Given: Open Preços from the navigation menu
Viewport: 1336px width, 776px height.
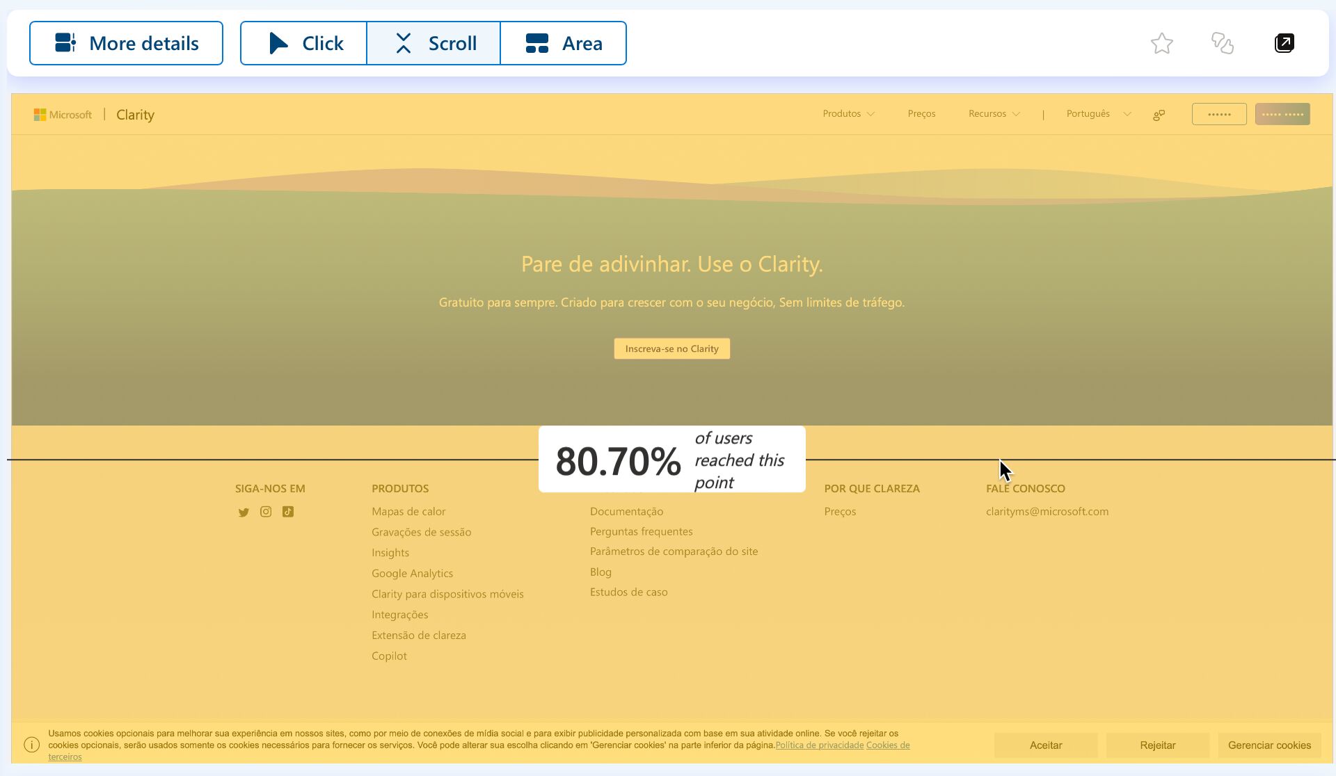Looking at the screenshot, I should tap(921, 113).
